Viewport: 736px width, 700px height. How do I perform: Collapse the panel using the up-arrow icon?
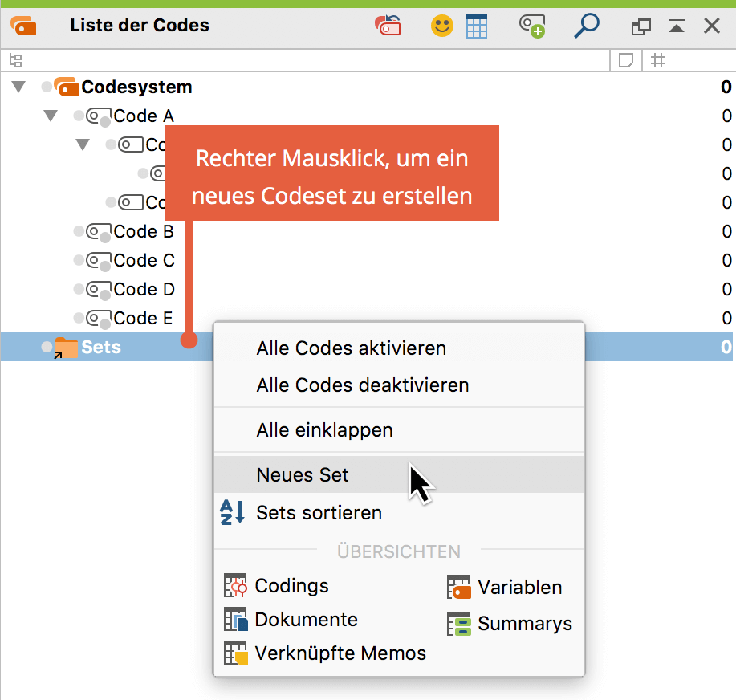677,26
